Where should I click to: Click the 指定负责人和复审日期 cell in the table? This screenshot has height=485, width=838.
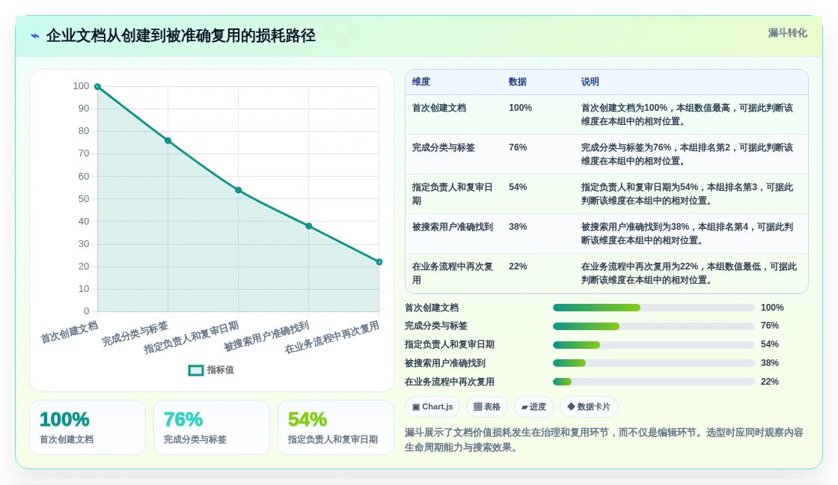452,194
